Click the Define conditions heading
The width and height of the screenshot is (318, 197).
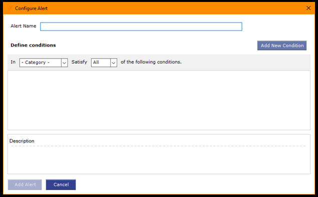[x=33, y=45]
